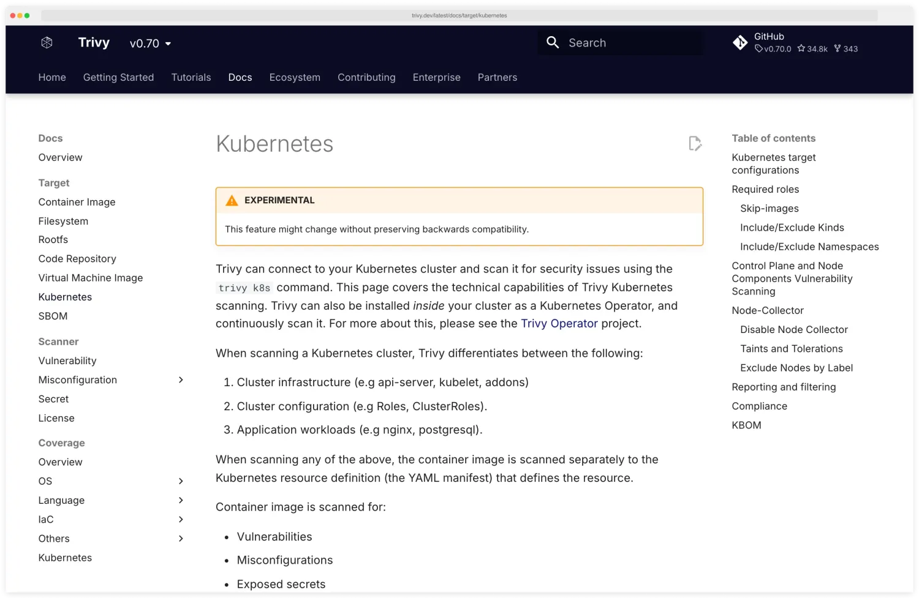The height and width of the screenshot is (598, 919).
Task: Click the GitHub forks count 343
Action: click(x=846, y=49)
